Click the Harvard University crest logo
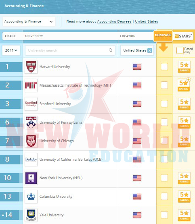 (31, 67)
